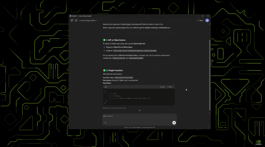Click the ChatGPT logo in title bar
Viewport: 265px width, 147px height.
[x=70, y=16]
